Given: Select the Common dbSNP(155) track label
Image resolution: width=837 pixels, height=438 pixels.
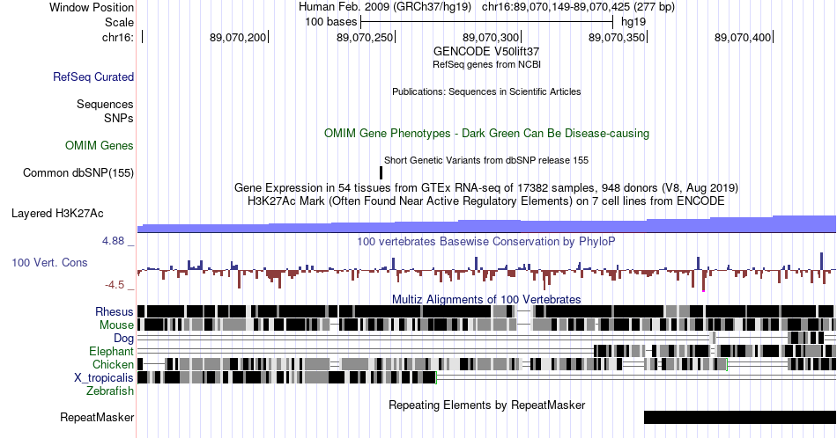Looking at the screenshot, I should pos(78,172).
